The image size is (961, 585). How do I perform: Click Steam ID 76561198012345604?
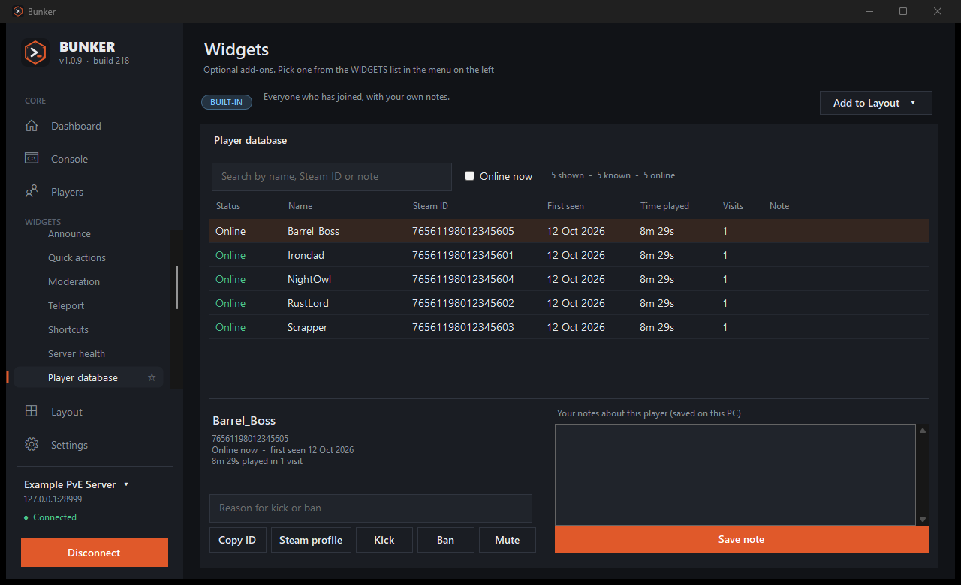pos(463,279)
